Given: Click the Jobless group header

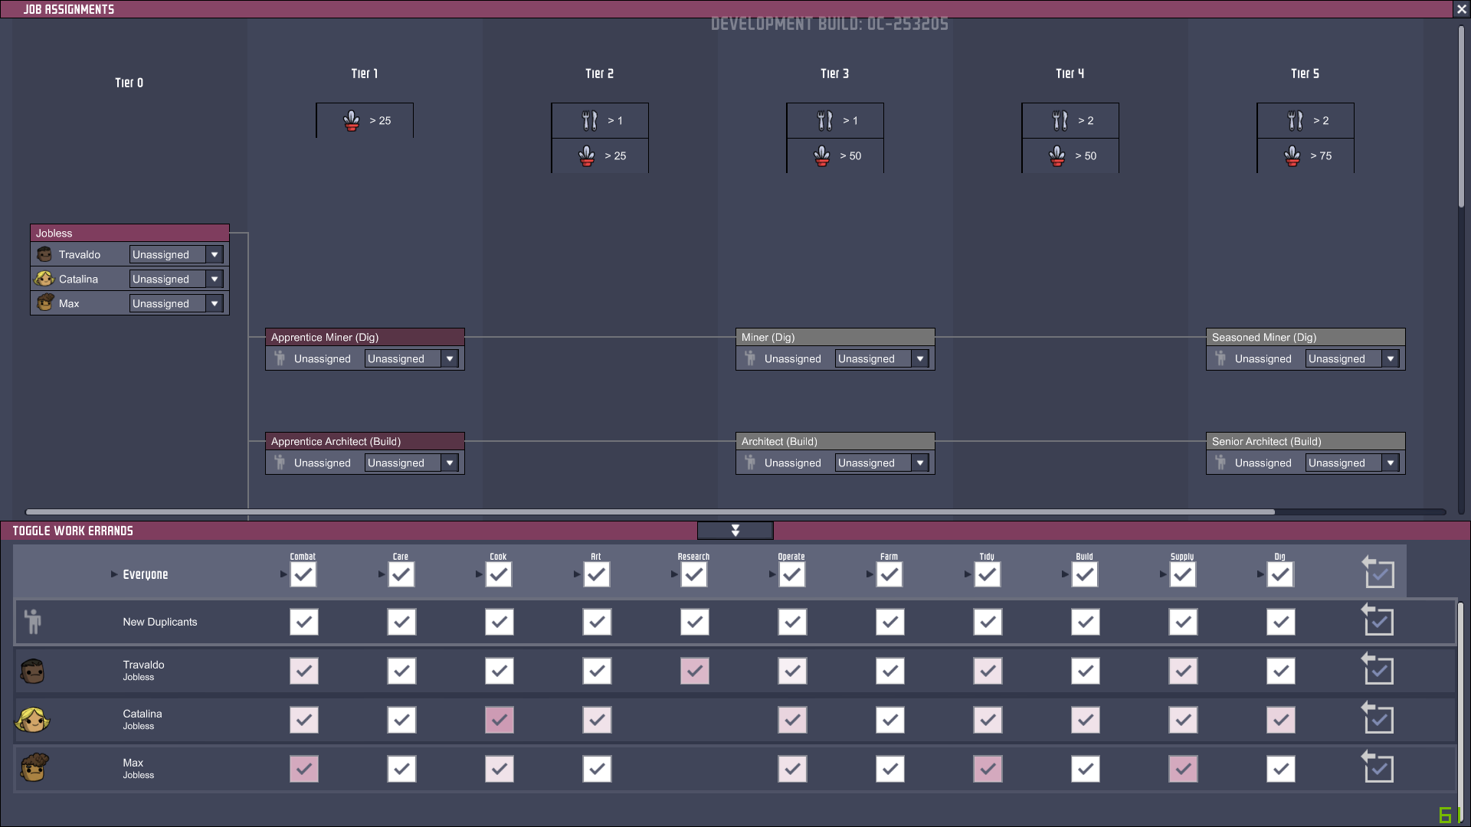Looking at the screenshot, I should [129, 233].
